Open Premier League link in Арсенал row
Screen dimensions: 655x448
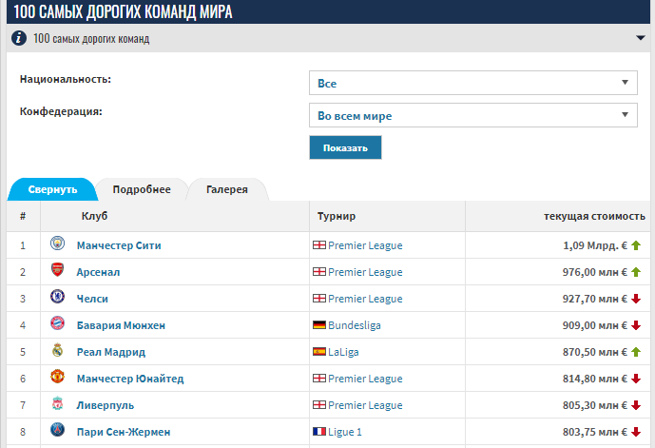pyautogui.click(x=365, y=272)
